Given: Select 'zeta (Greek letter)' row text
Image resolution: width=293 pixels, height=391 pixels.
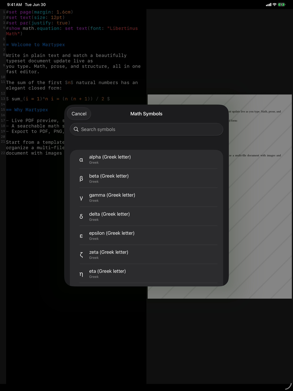Looking at the screenshot, I should point(108,252).
